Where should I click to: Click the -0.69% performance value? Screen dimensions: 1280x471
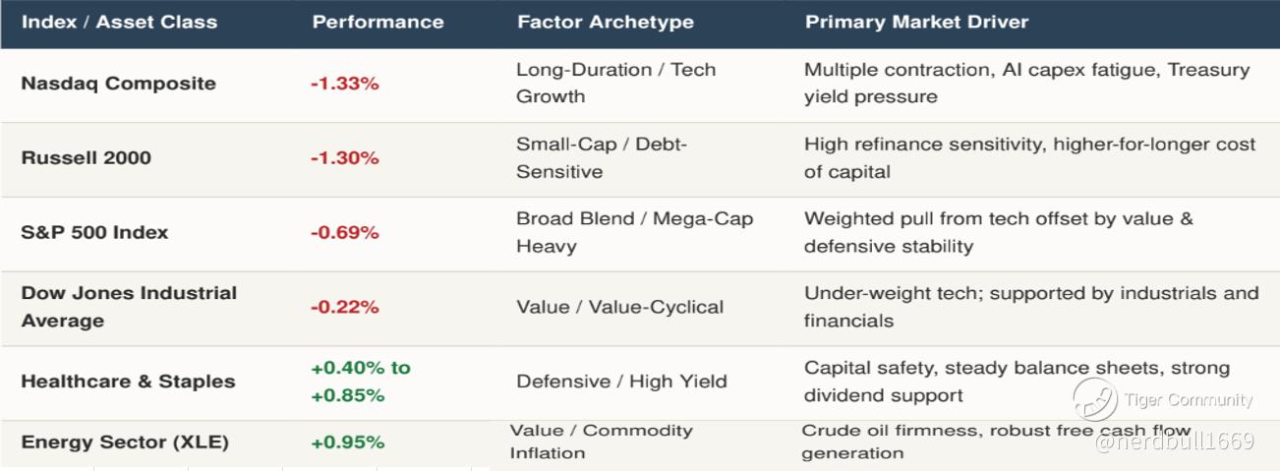[x=344, y=232]
